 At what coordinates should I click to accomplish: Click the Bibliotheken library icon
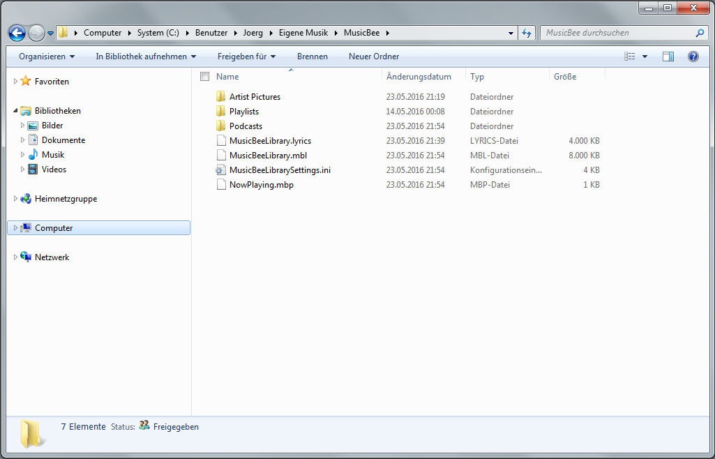tap(26, 111)
